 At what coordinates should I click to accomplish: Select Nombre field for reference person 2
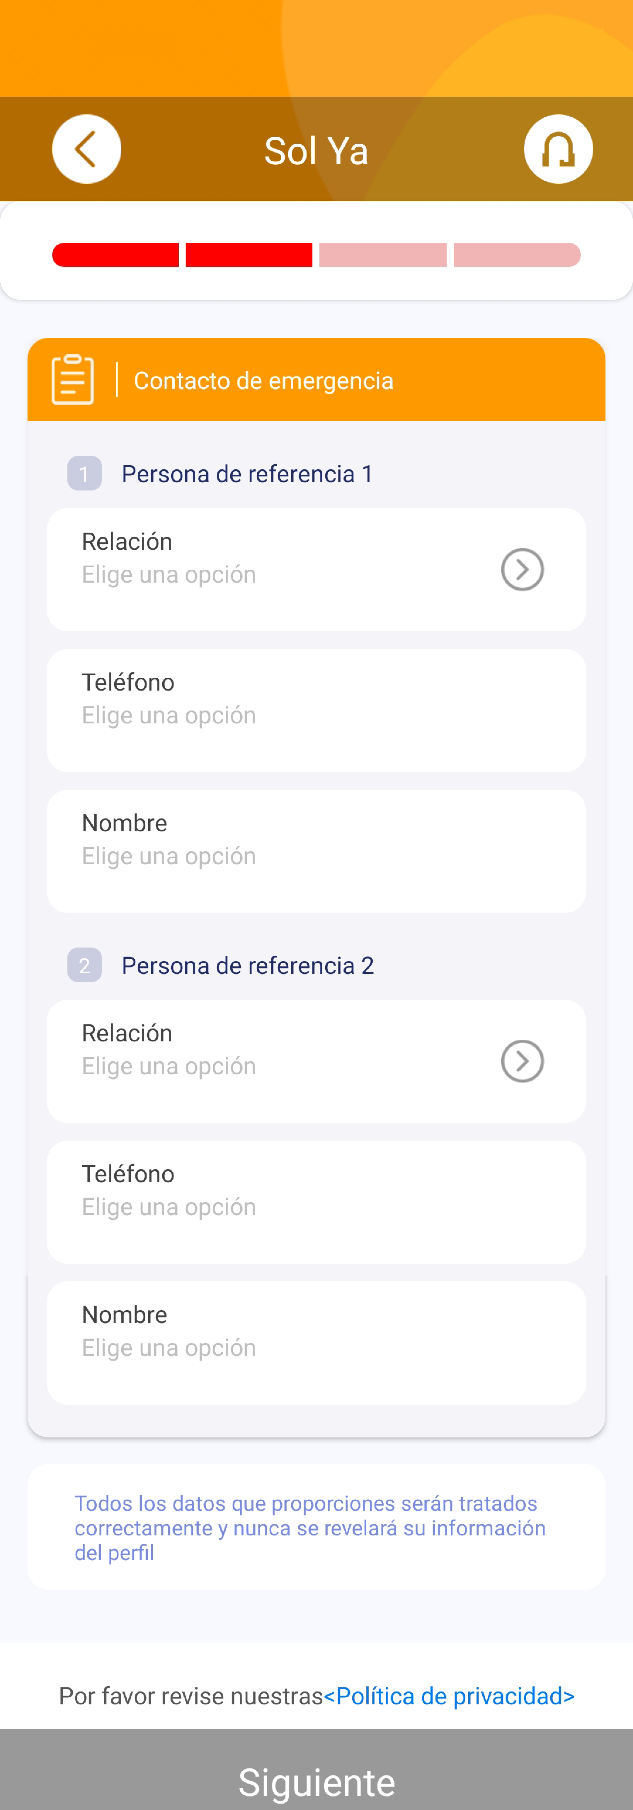316,1343
